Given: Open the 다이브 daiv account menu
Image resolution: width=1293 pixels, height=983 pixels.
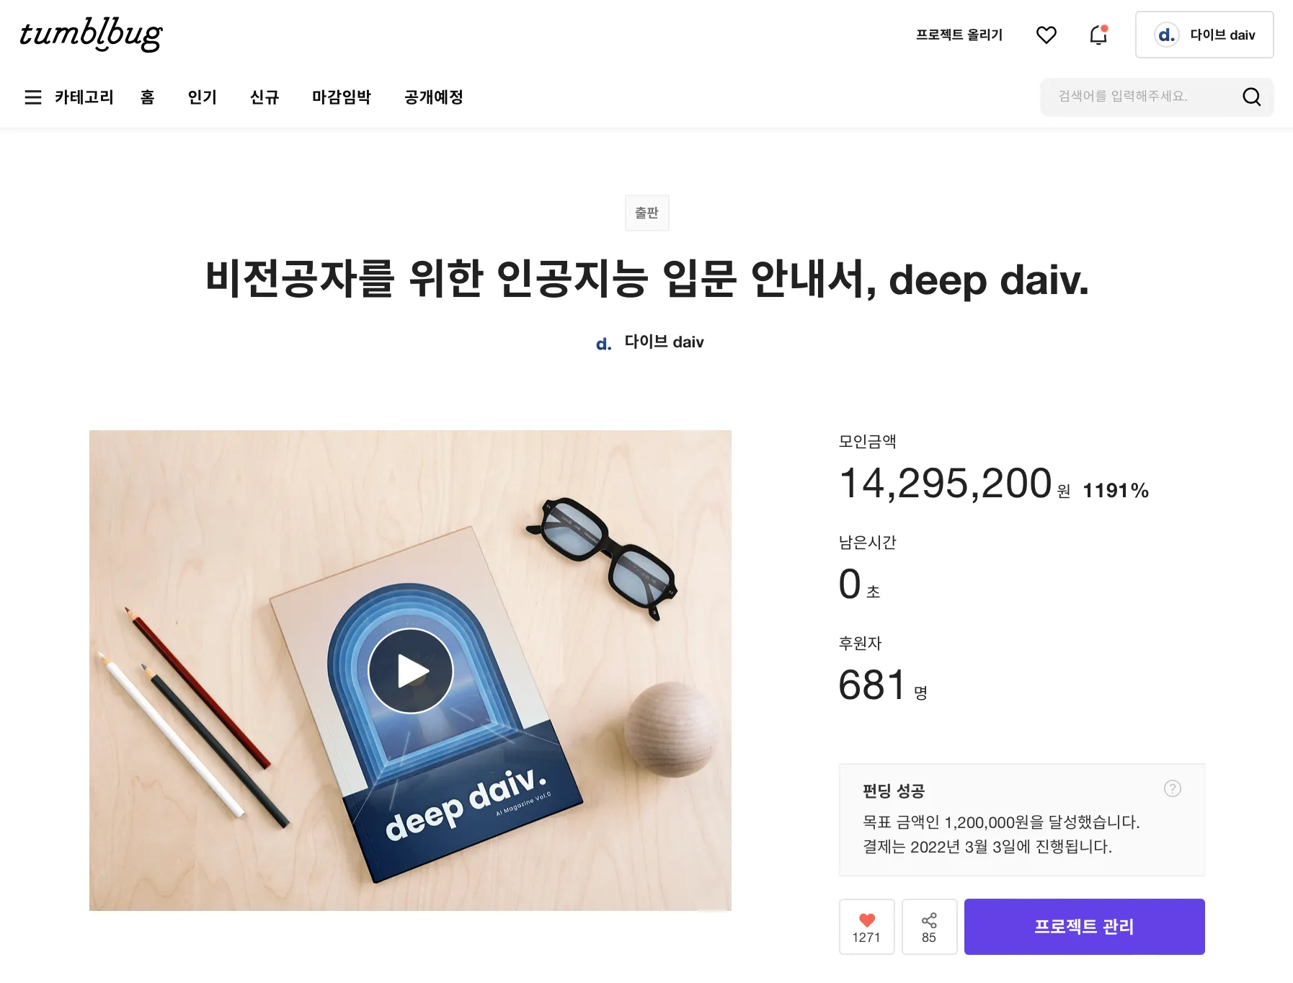Looking at the screenshot, I should point(1204,35).
